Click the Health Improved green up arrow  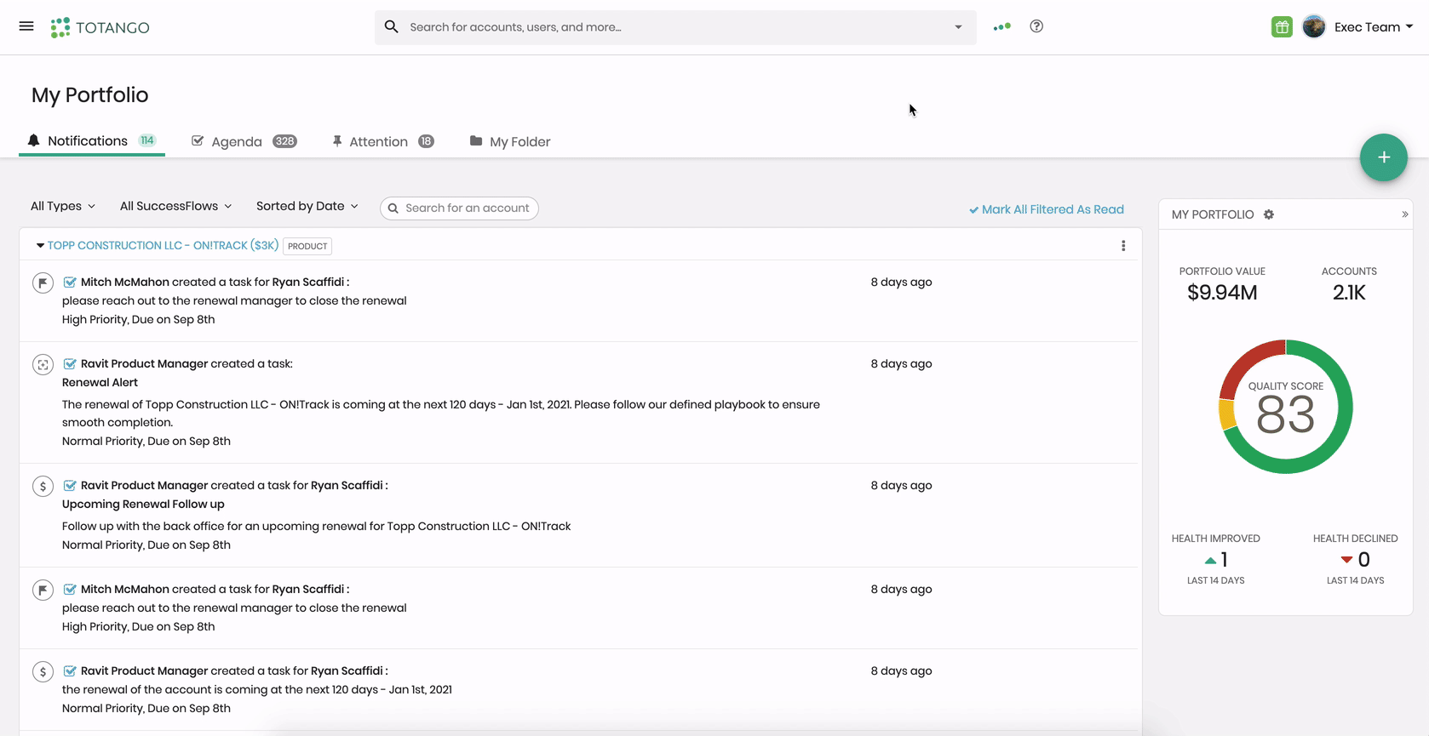1210,560
